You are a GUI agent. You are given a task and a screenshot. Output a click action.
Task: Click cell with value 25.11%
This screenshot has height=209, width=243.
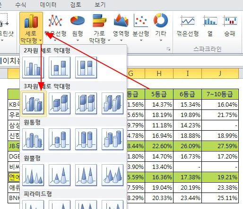[x=220, y=198]
